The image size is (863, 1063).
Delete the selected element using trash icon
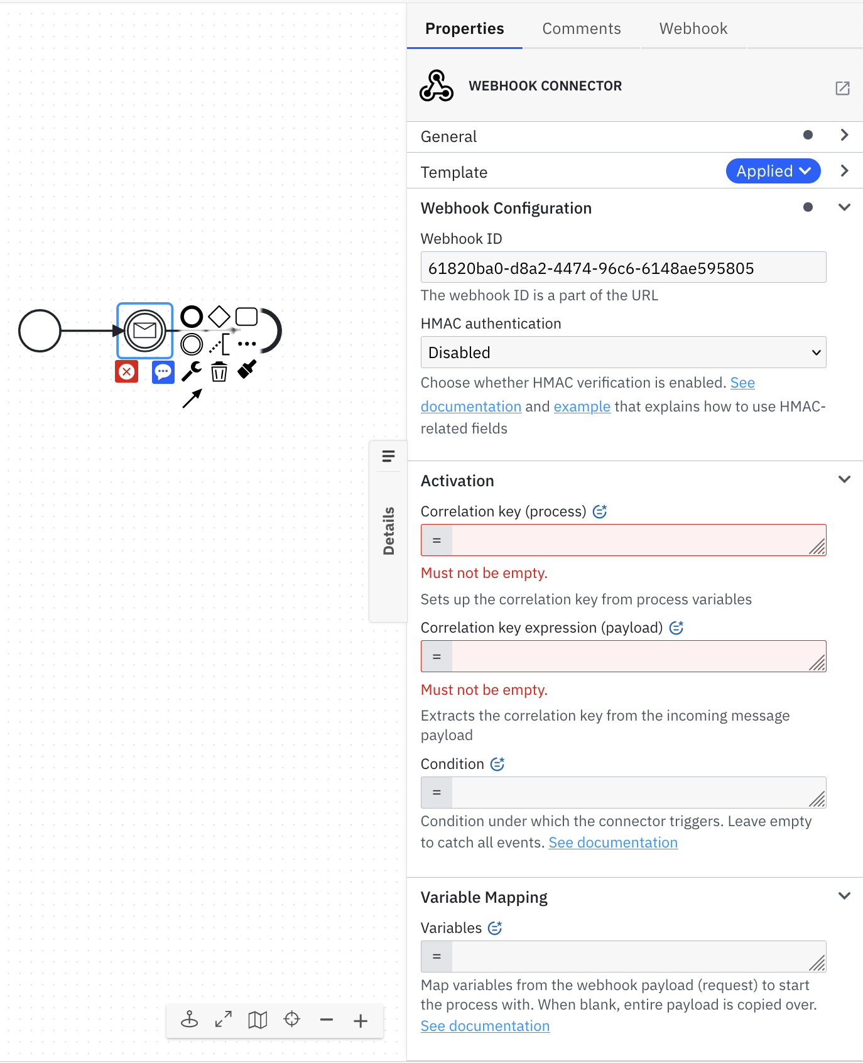coord(219,372)
